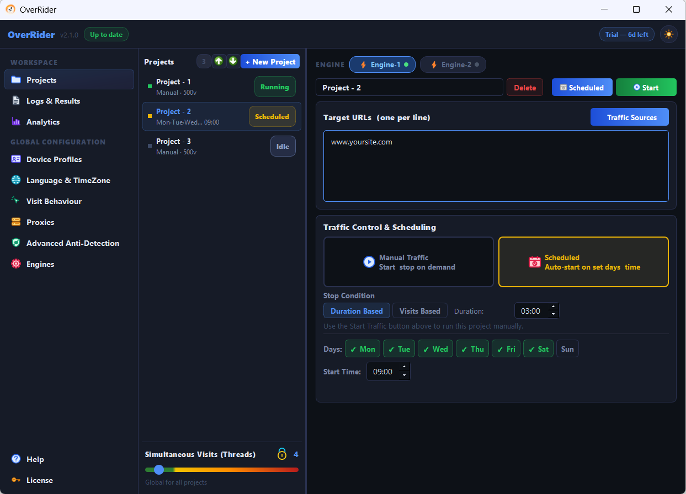Open the Analytics section
The width and height of the screenshot is (686, 494).
[x=69, y=122]
